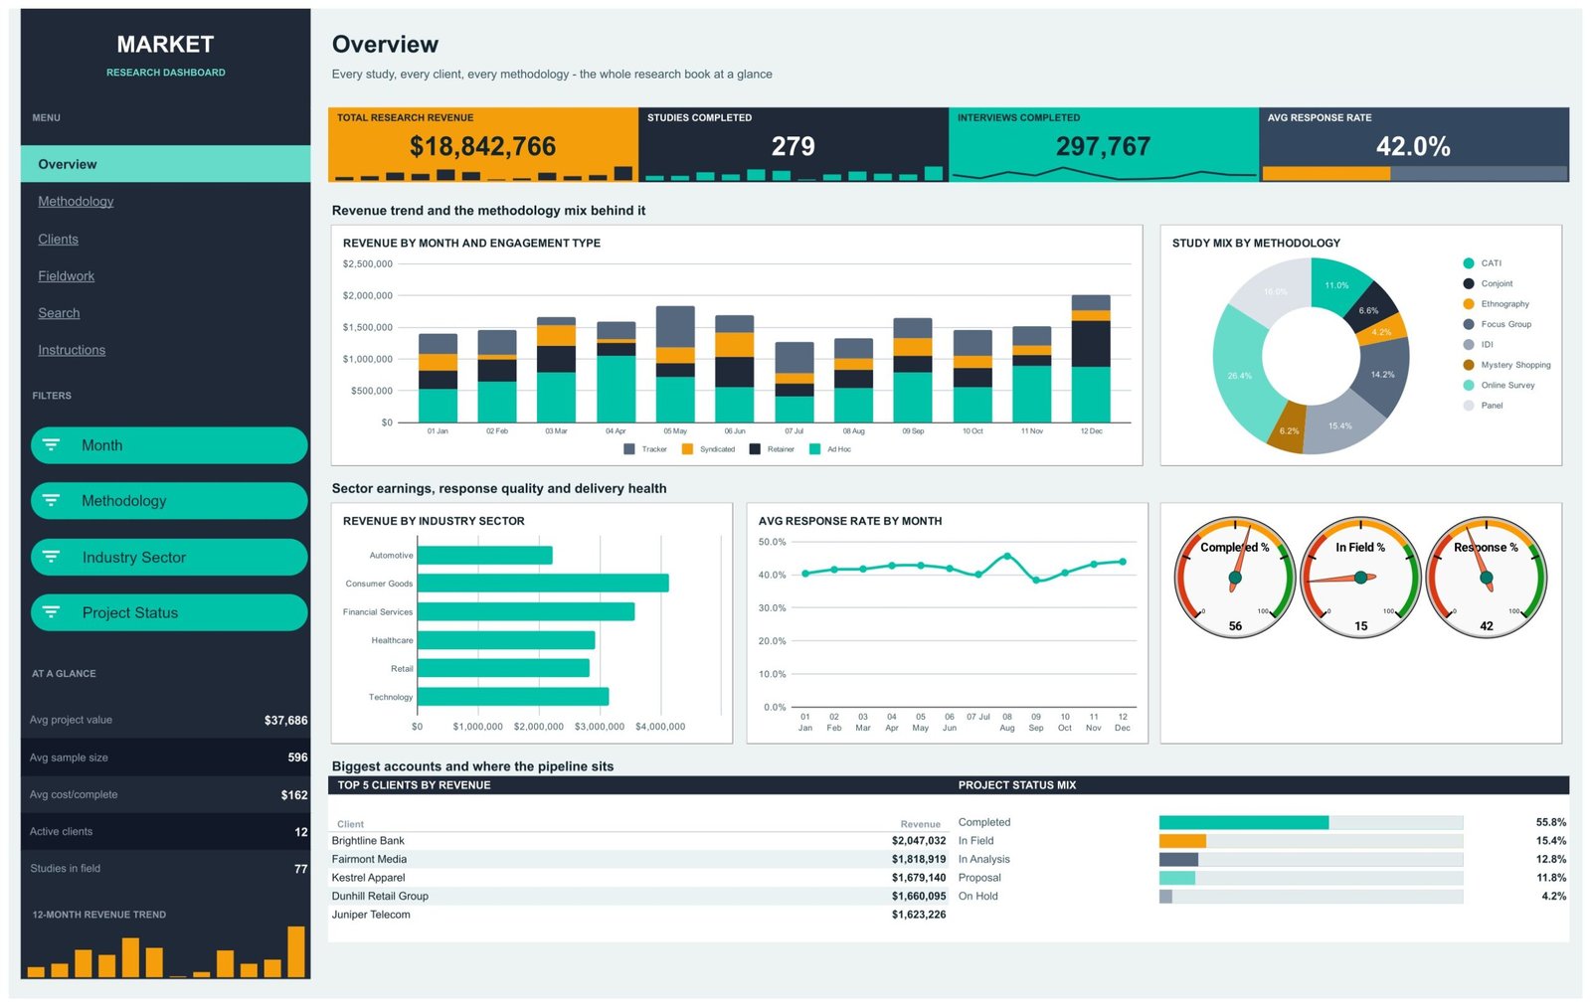This screenshot has height=1007, width=1591.
Task: Click the Financial Services revenue bar
Action: [526, 611]
